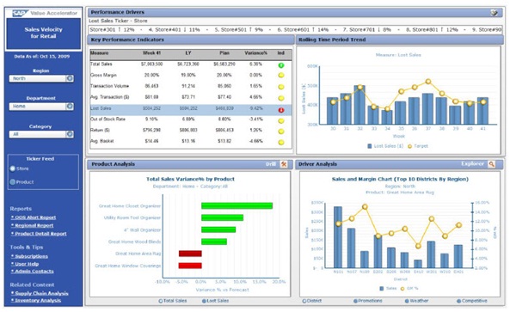
Task: Click the Performance Drivers panel header
Action: coord(295,12)
